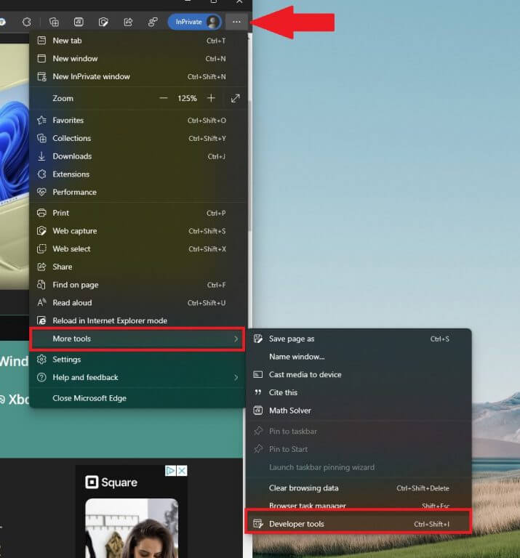This screenshot has width=520, height=558.
Task: Click the Cite this quotation icon
Action: 258,392
